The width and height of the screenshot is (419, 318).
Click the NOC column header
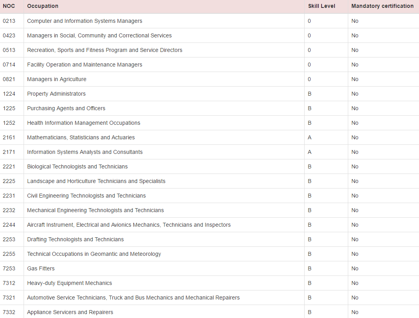tap(9, 6)
